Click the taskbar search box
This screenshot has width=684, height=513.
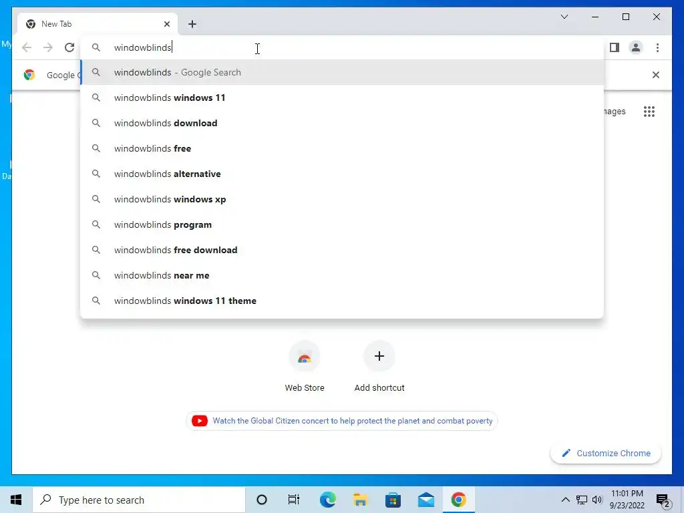pos(139,500)
